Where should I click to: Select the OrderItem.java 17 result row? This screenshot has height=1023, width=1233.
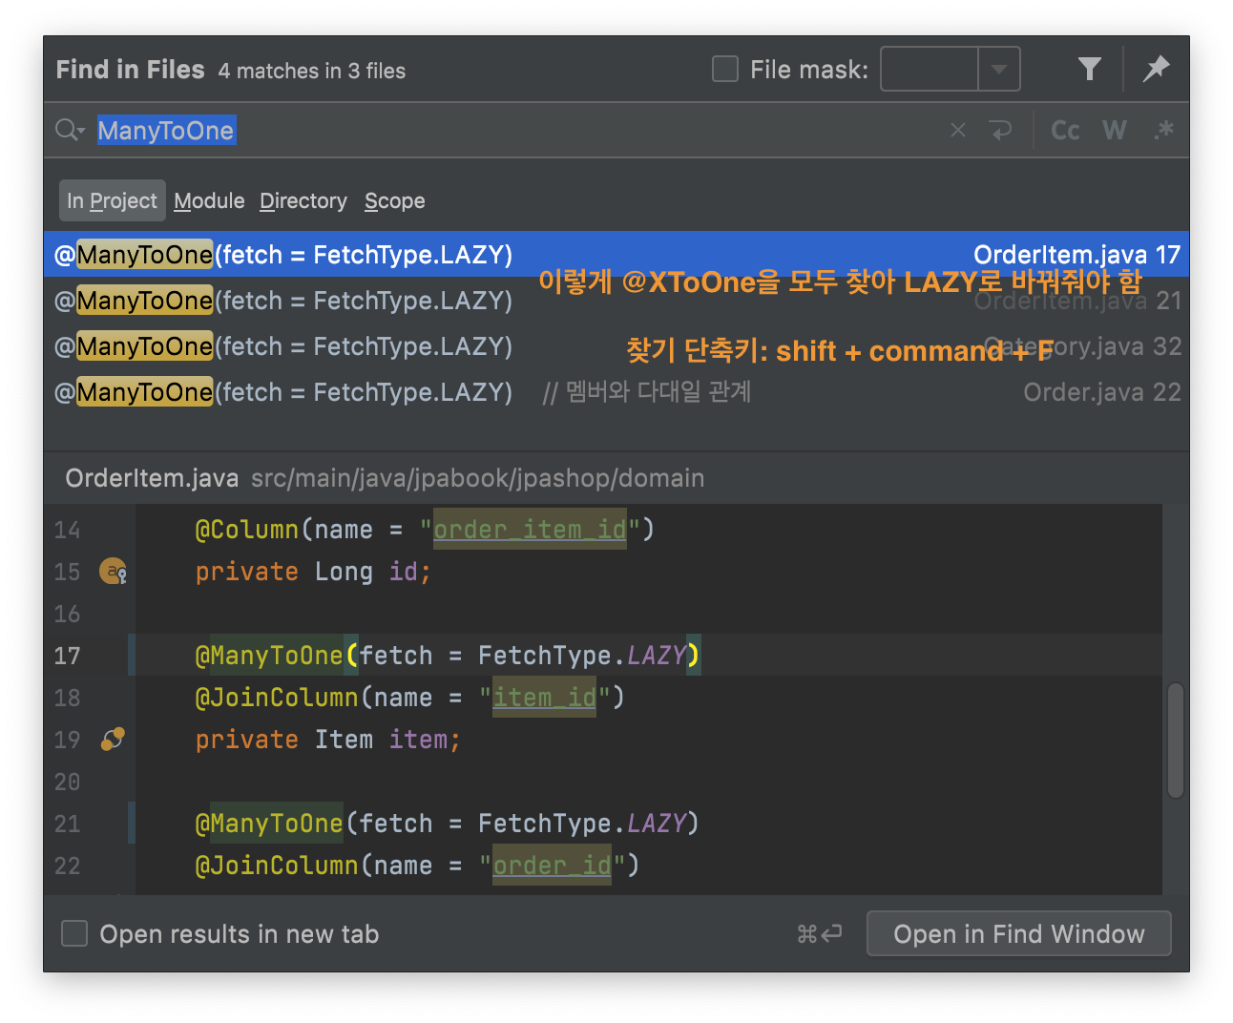tap(616, 255)
